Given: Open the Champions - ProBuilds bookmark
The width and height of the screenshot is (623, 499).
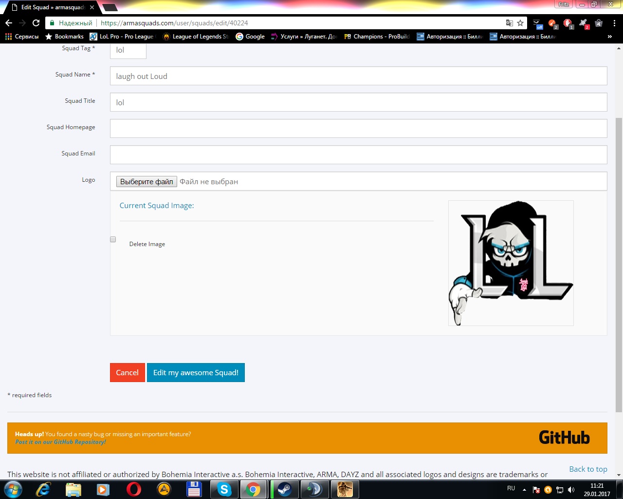Looking at the screenshot, I should tap(377, 37).
